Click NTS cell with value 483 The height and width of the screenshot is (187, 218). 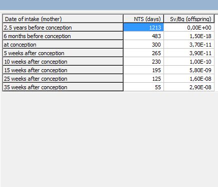pyautogui.click(x=143, y=36)
